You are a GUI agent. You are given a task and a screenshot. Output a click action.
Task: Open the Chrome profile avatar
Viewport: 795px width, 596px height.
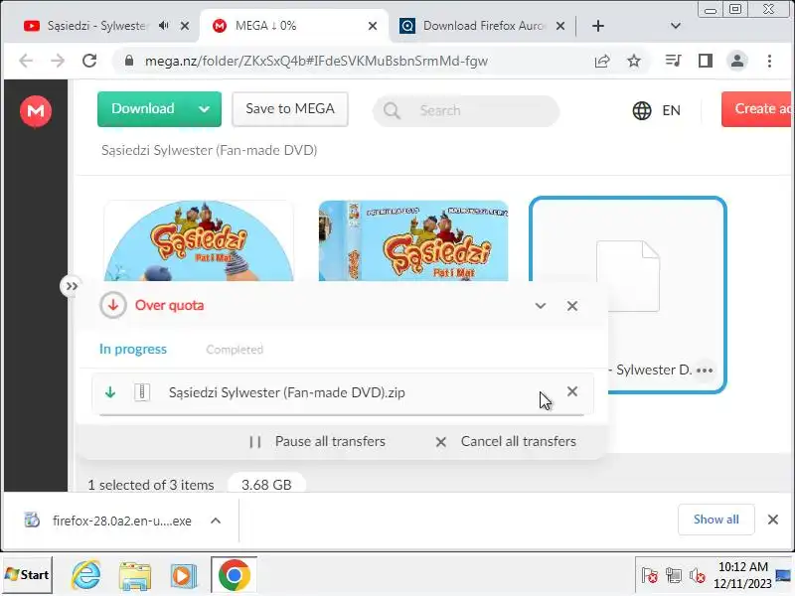tap(737, 61)
